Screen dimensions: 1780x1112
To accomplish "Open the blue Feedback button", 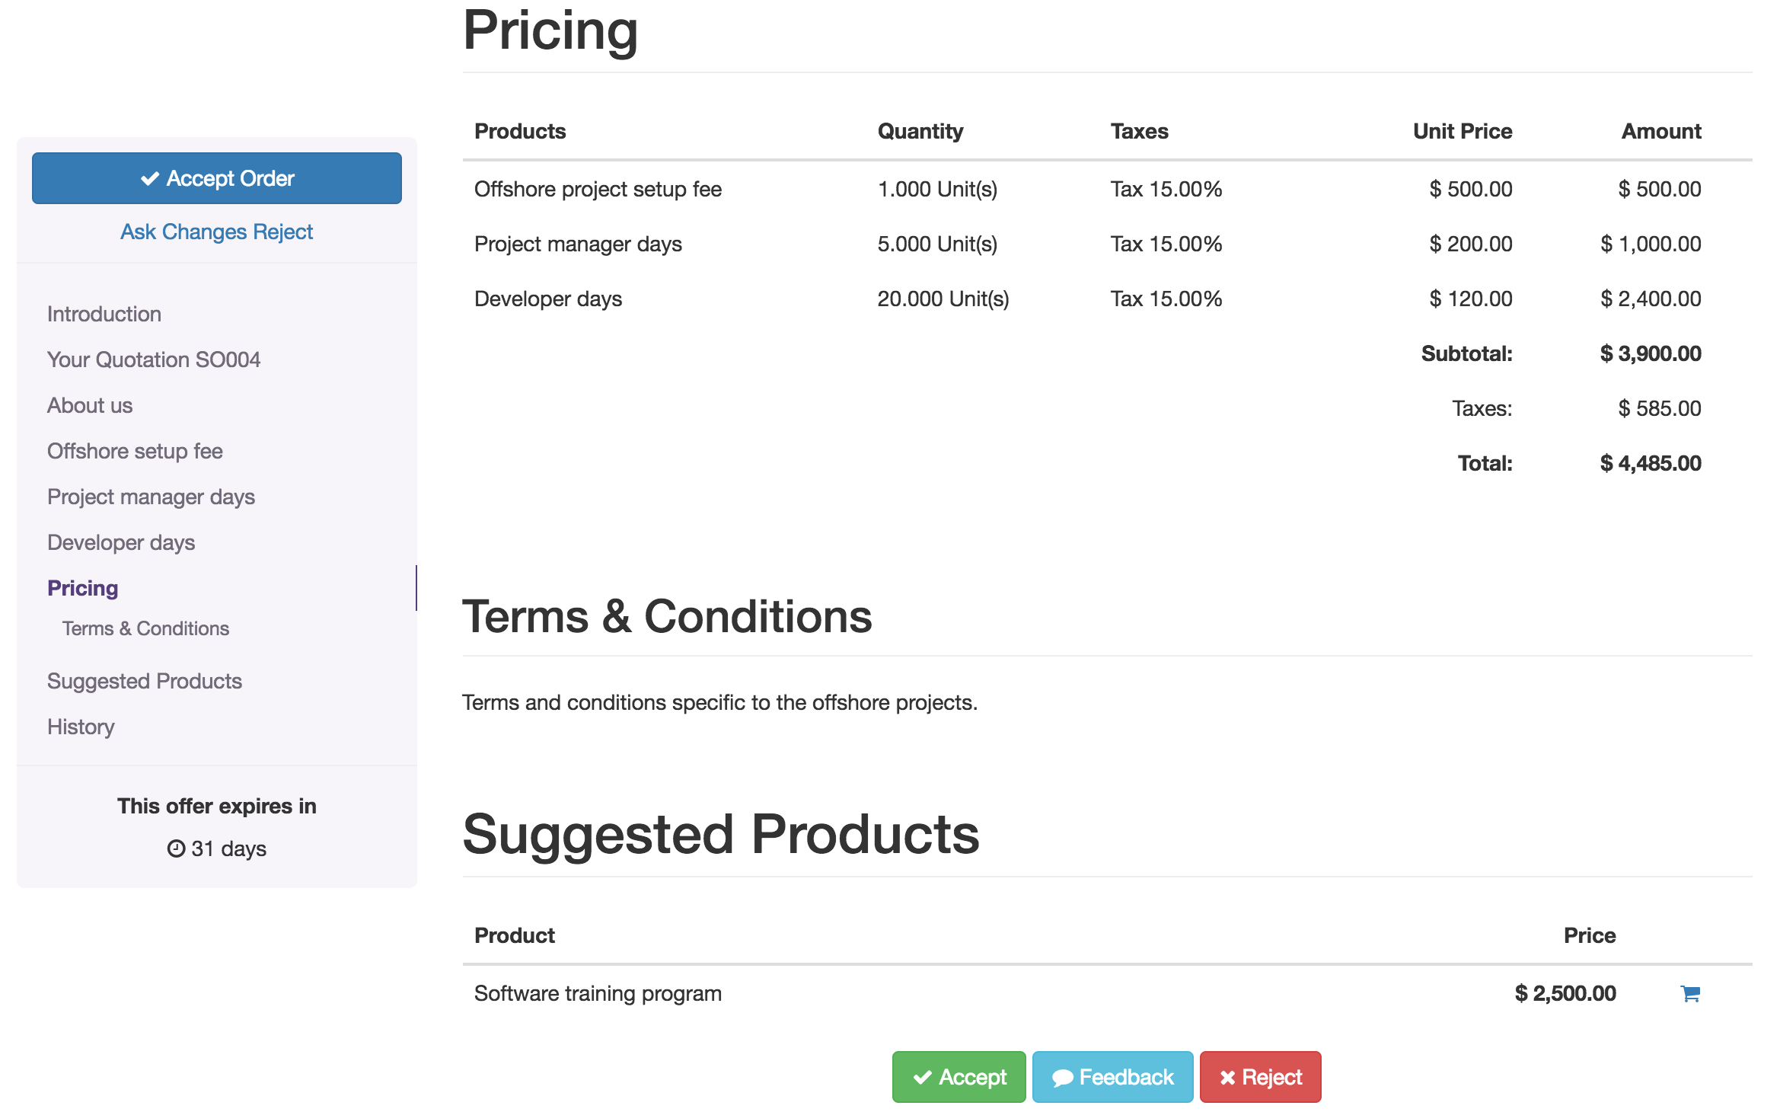I will pyautogui.click(x=1112, y=1077).
